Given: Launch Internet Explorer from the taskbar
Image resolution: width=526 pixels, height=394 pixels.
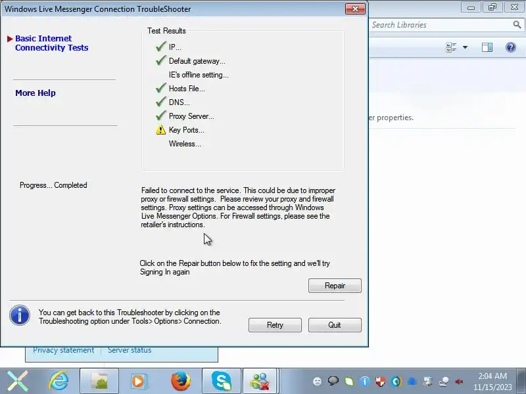Looking at the screenshot, I should (59, 381).
